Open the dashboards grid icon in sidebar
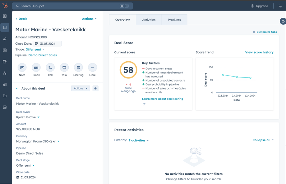The width and height of the screenshot is (286, 184). (5, 16)
